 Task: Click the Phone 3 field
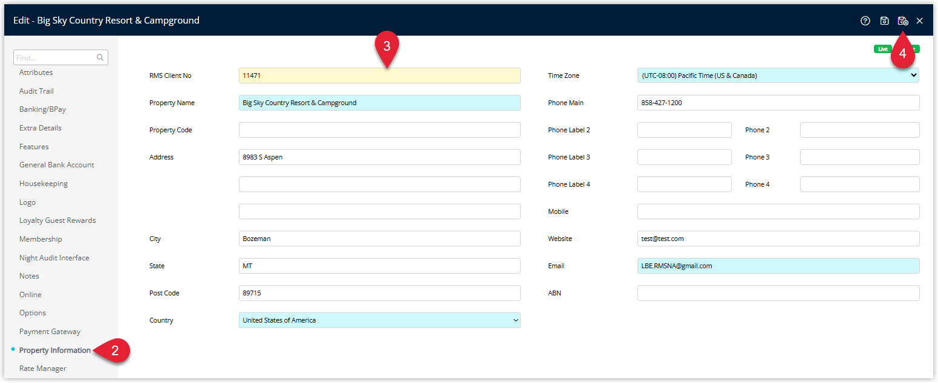point(860,157)
